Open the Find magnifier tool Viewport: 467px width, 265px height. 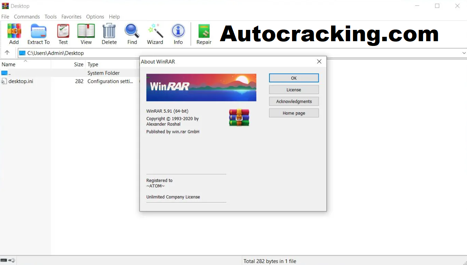pyautogui.click(x=132, y=31)
